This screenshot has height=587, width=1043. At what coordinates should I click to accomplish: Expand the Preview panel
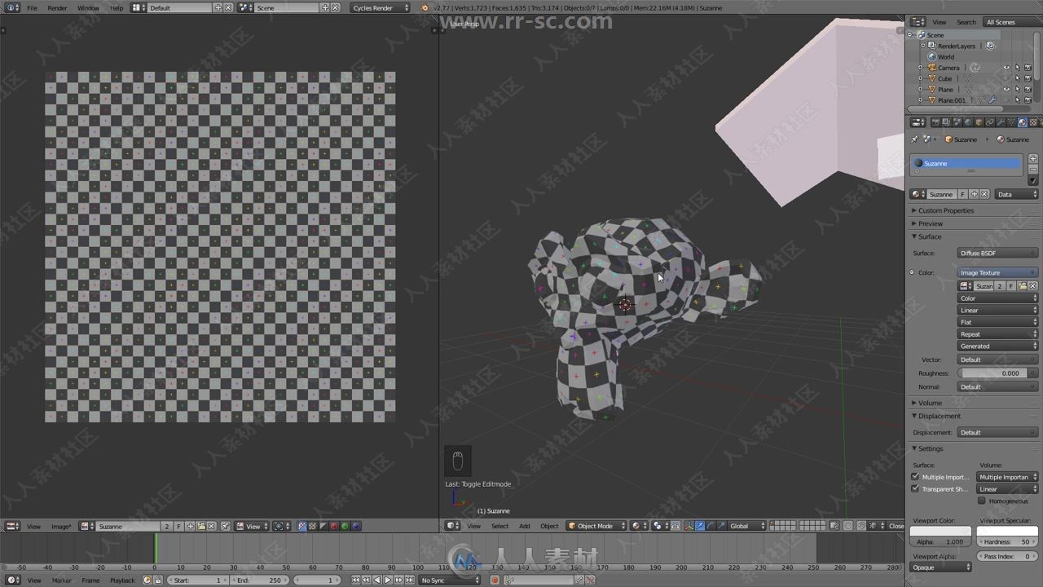930,223
